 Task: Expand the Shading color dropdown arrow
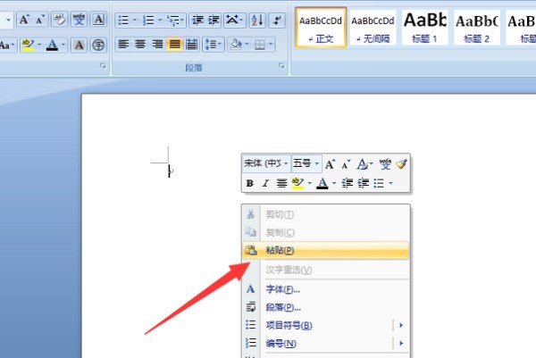click(247, 45)
